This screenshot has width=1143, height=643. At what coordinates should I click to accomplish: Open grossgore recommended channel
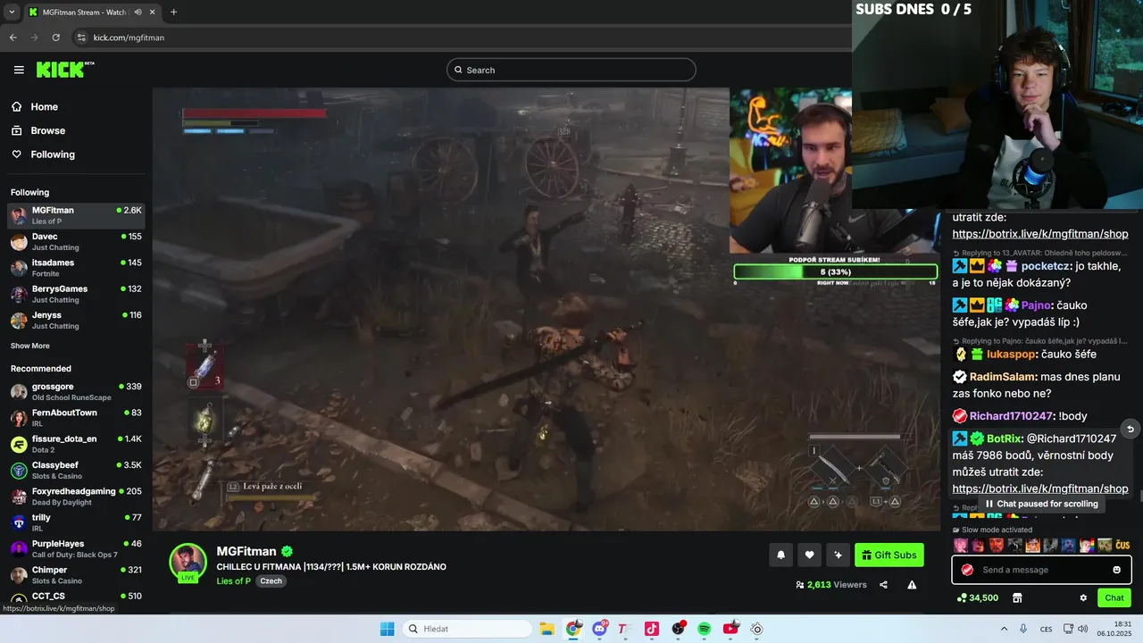[x=76, y=391]
